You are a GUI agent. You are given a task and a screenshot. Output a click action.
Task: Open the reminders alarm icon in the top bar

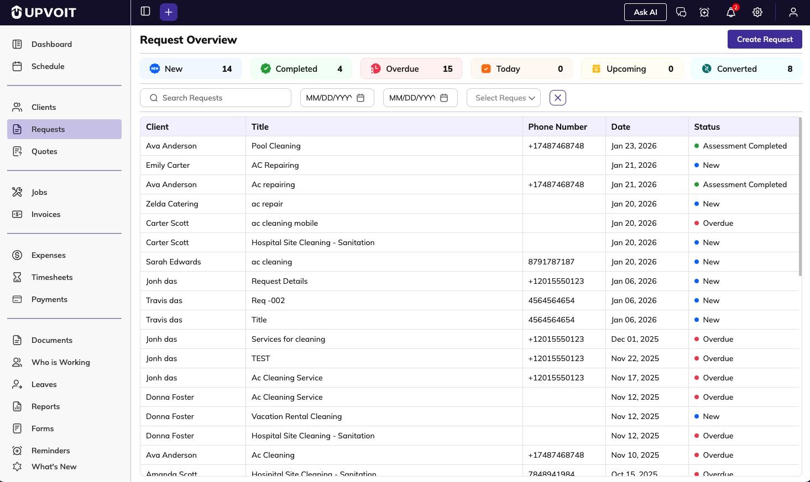[704, 12]
